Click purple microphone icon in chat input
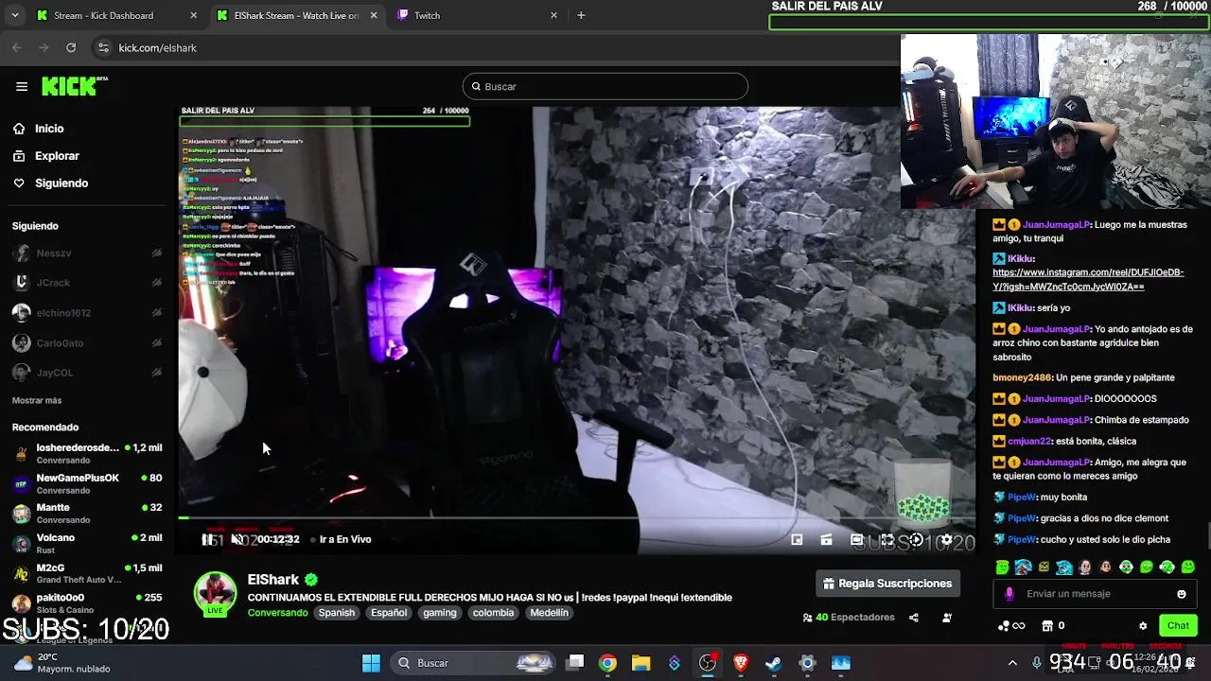The image size is (1211, 681). point(1009,594)
